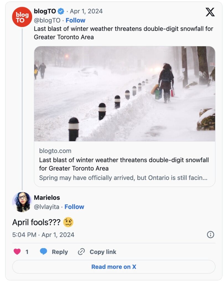Click the Copy link label
The height and width of the screenshot is (284, 224).
[x=103, y=252]
